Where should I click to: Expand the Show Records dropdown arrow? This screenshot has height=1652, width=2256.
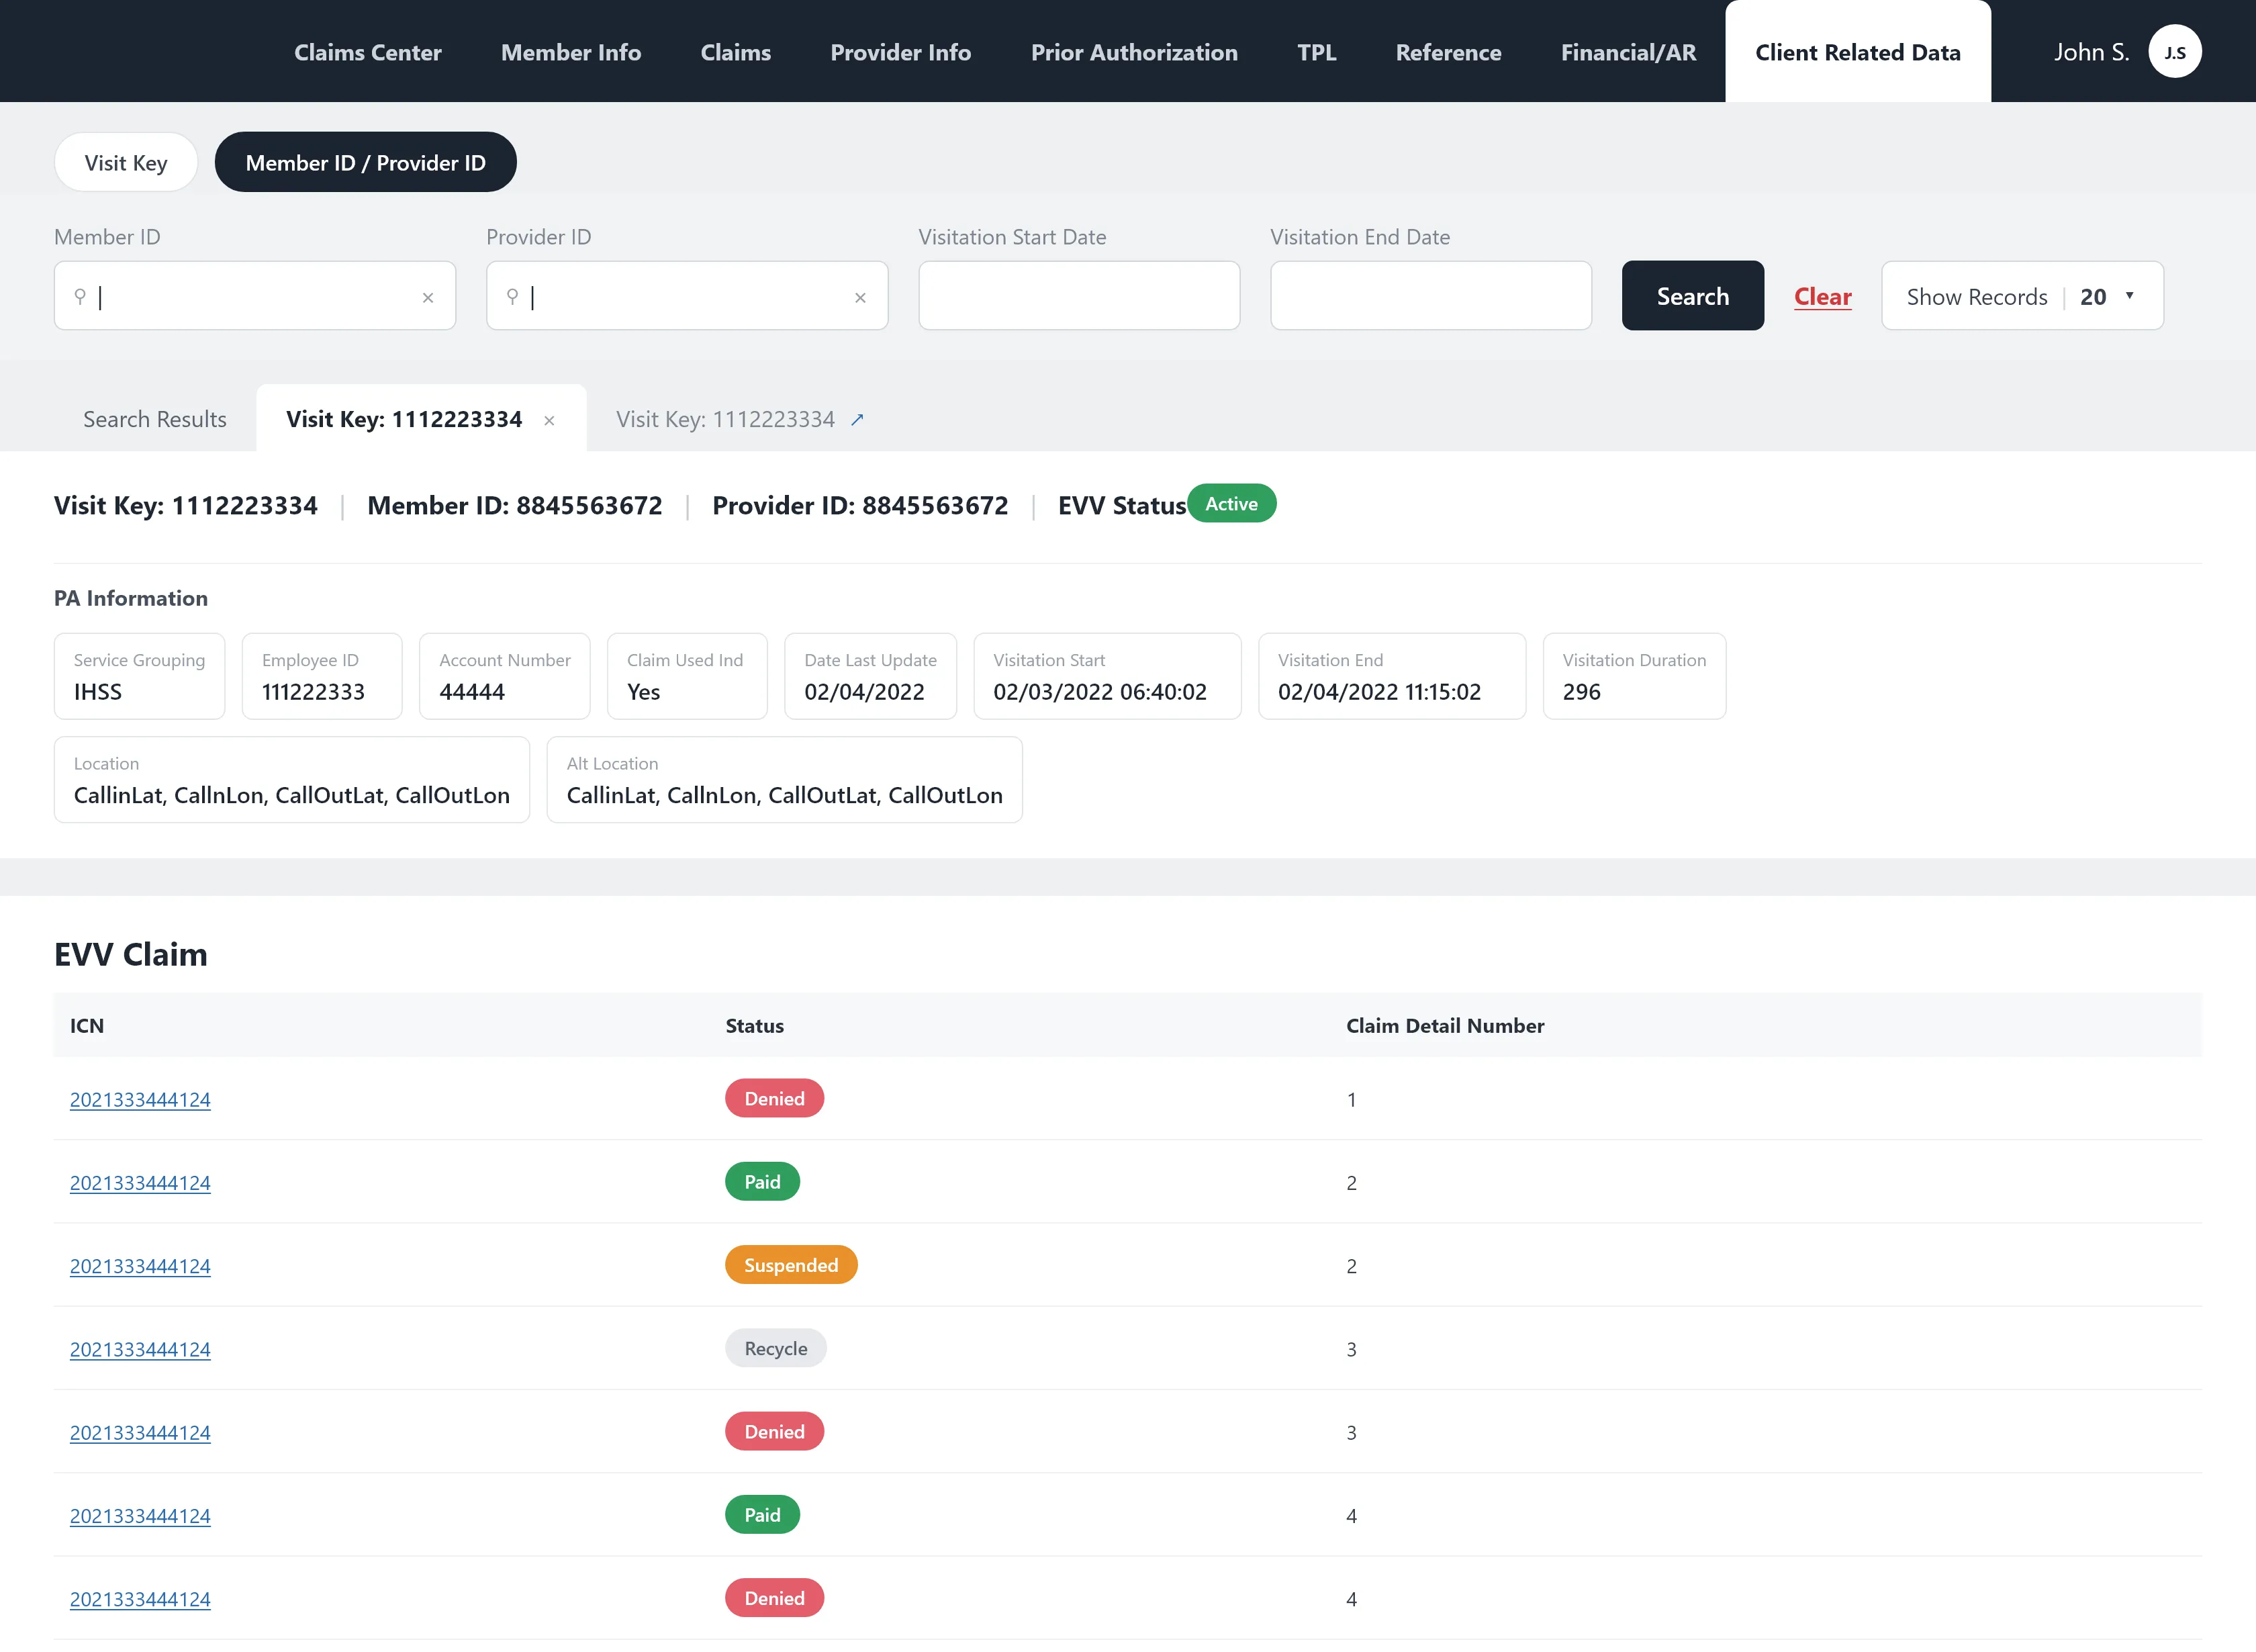pos(2129,296)
